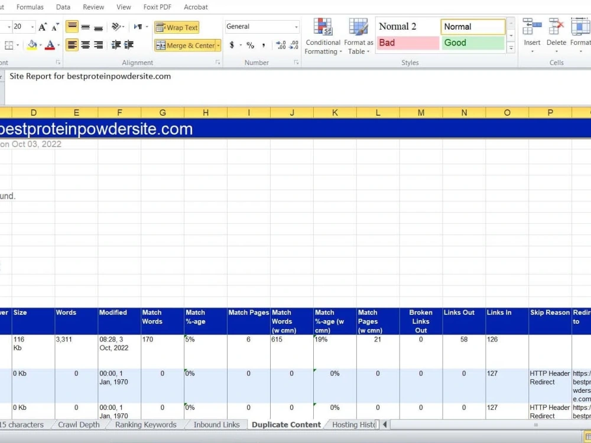Image resolution: width=591 pixels, height=443 pixels.
Task: Apply Comma Style format
Action: 264,45
